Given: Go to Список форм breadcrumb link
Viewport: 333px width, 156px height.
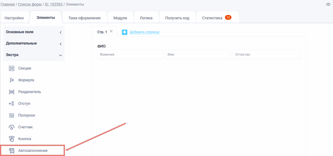Looking at the screenshot, I should pos(30,5).
